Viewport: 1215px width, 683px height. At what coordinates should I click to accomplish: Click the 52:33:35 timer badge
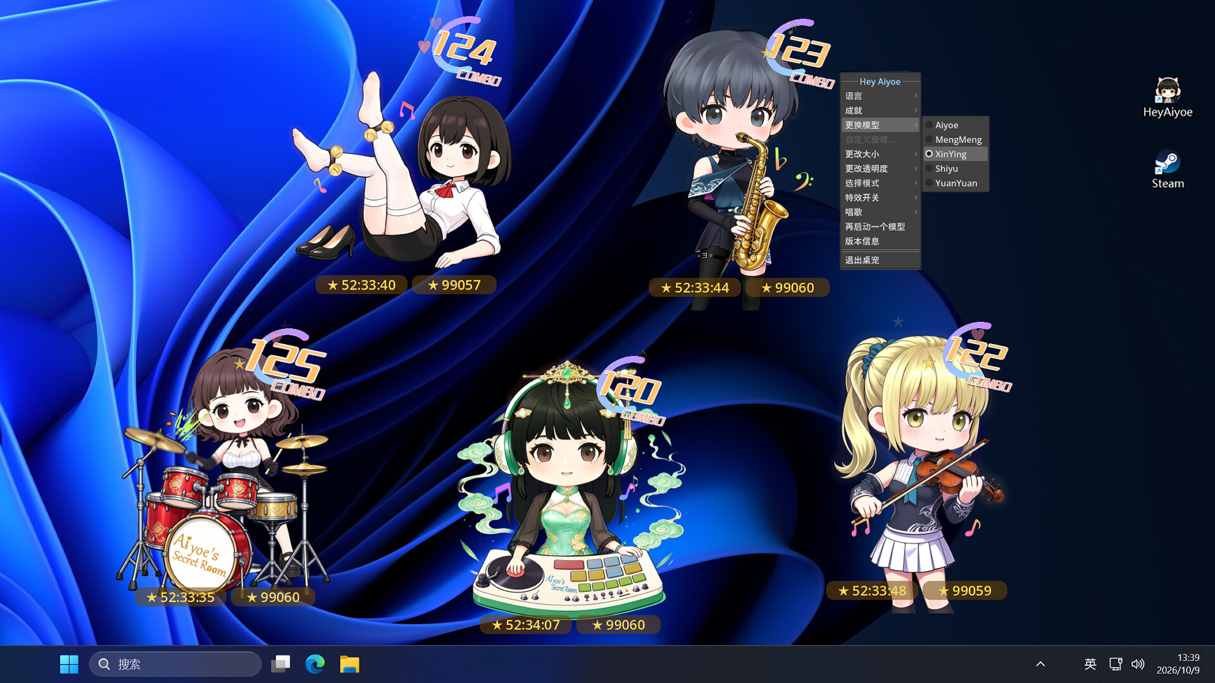click(180, 597)
